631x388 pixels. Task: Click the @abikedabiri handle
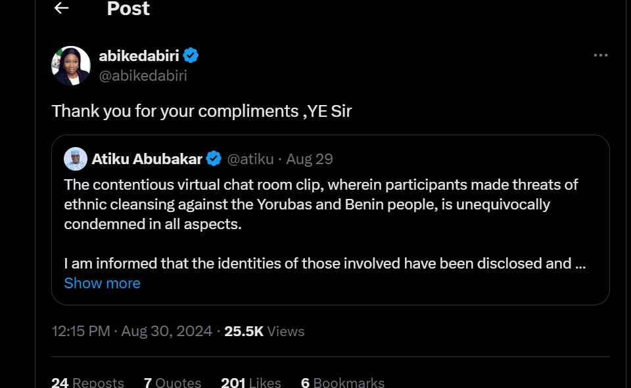[143, 75]
